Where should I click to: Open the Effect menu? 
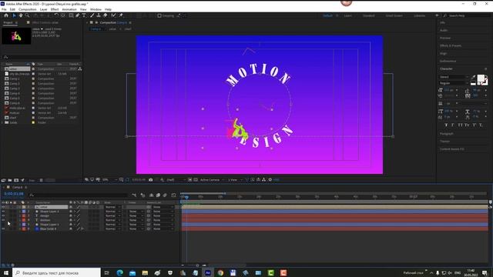[55, 9]
